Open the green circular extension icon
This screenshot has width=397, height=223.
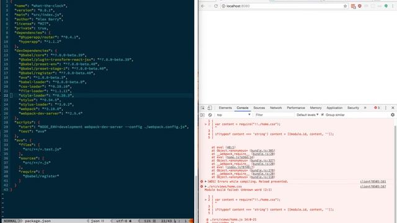point(386,6)
